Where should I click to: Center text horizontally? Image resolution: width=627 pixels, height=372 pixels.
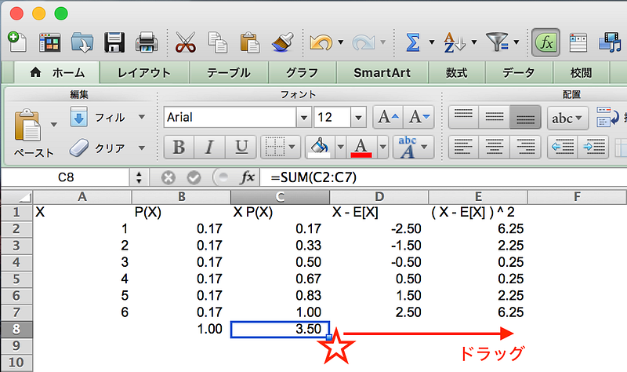(495, 148)
